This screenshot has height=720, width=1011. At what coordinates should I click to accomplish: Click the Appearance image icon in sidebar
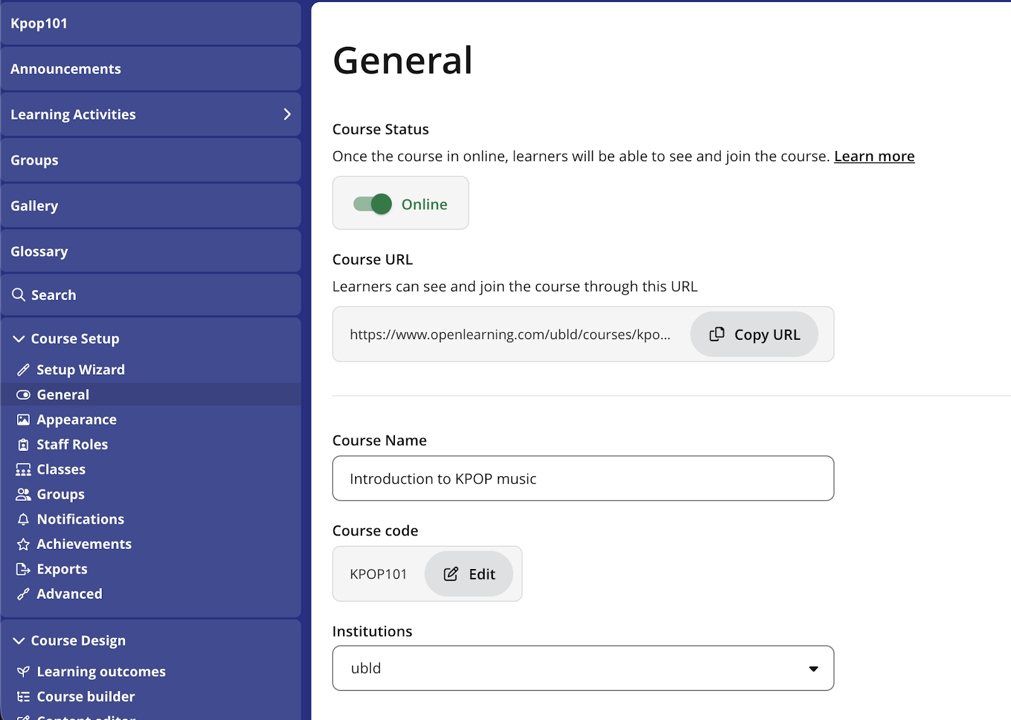tap(23, 420)
